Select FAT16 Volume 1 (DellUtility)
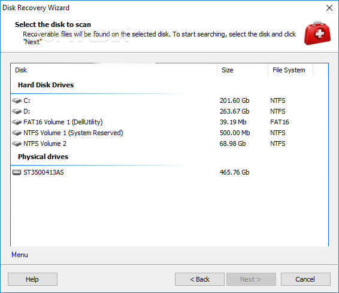 pyautogui.click(x=169, y=122)
